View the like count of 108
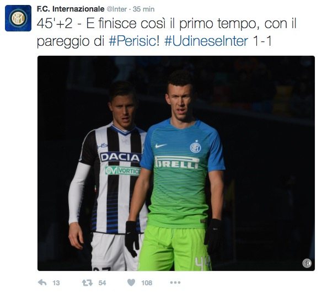 (147, 283)
